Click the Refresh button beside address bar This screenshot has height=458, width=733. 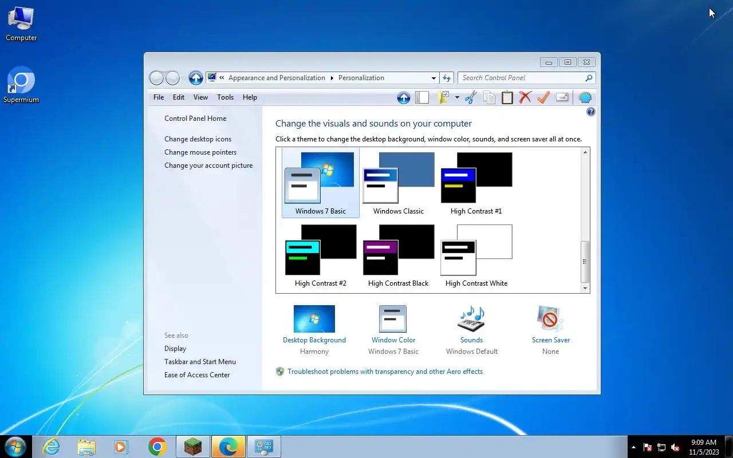(x=447, y=78)
